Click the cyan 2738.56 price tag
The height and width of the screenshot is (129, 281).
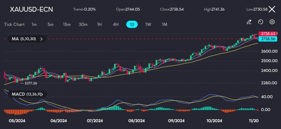click(268, 39)
